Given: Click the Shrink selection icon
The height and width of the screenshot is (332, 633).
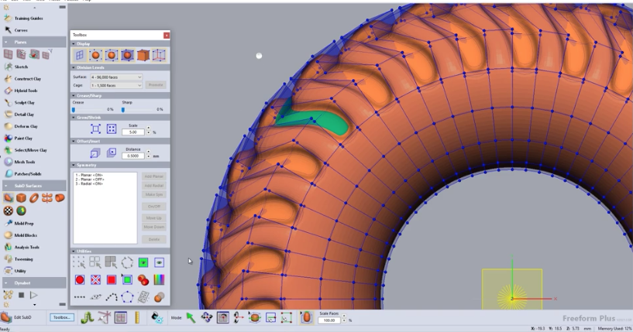Looking at the screenshot, I should coord(112,129).
